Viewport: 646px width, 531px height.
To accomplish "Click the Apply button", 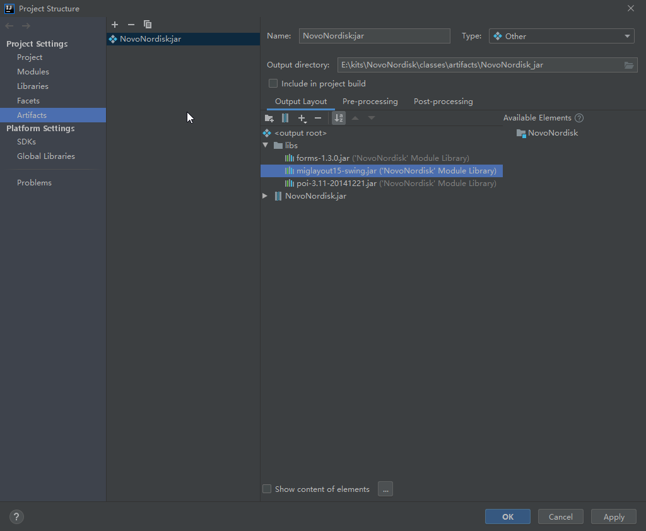I will tap(614, 516).
